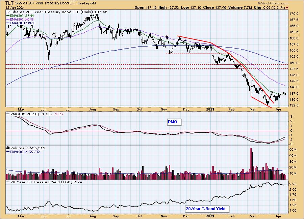Click the Nasdaq GM exchange label
Screen dimensions: 304x219
click(x=86, y=3)
